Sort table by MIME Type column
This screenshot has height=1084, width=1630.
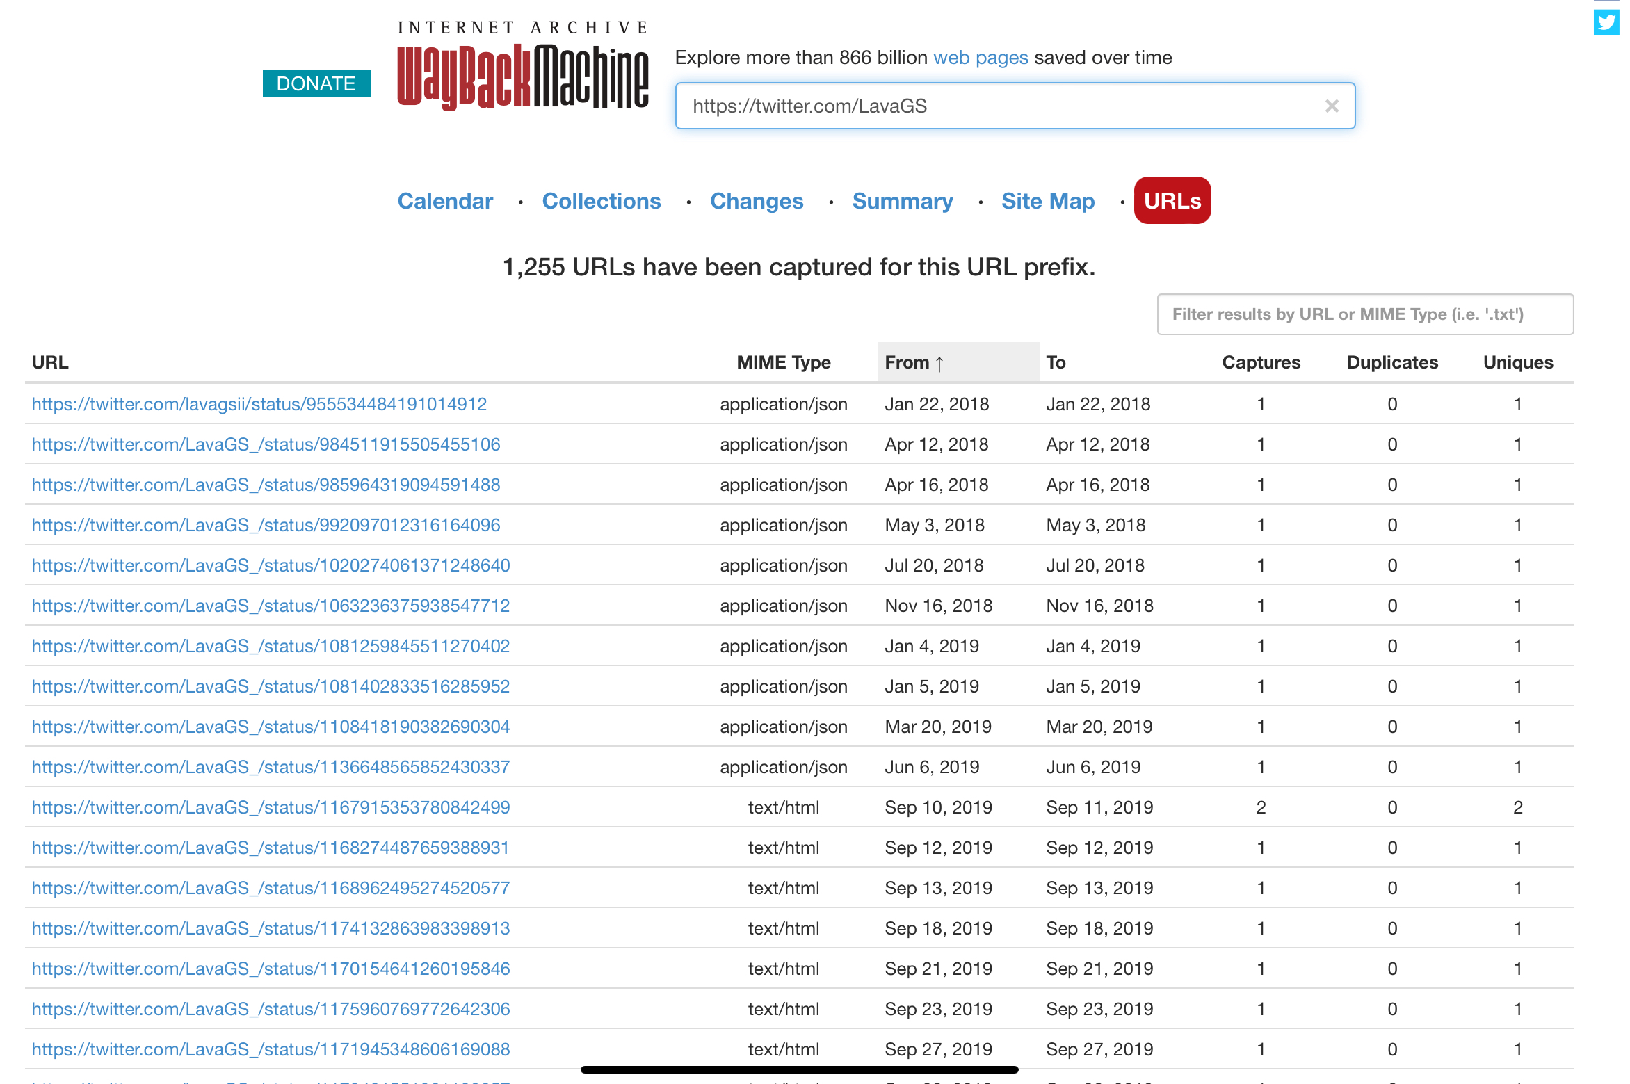pos(784,362)
